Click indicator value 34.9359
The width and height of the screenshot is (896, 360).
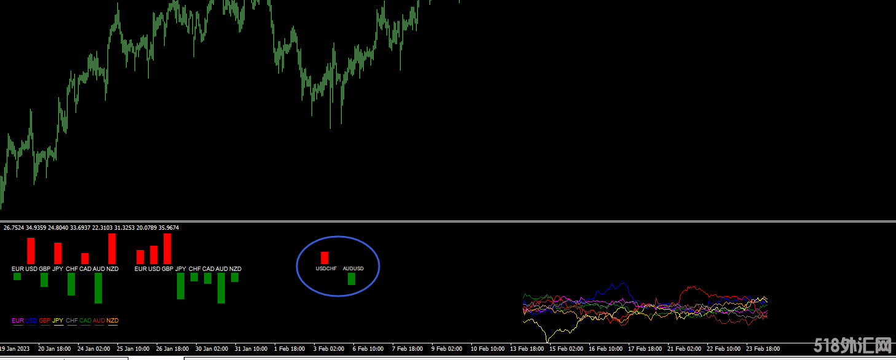(x=36, y=228)
